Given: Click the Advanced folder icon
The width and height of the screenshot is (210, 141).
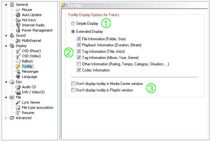Looking at the screenshot, I should pyautogui.click(x=12, y=118).
